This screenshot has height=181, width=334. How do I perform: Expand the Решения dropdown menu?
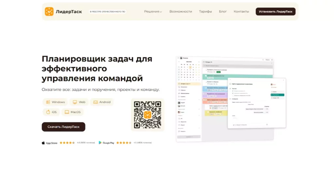coord(153,11)
